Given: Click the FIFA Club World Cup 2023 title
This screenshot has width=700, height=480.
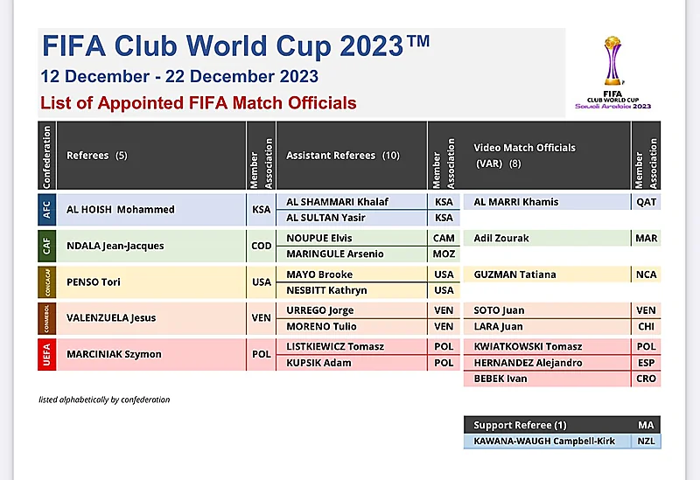Looking at the screenshot, I should pyautogui.click(x=235, y=46).
